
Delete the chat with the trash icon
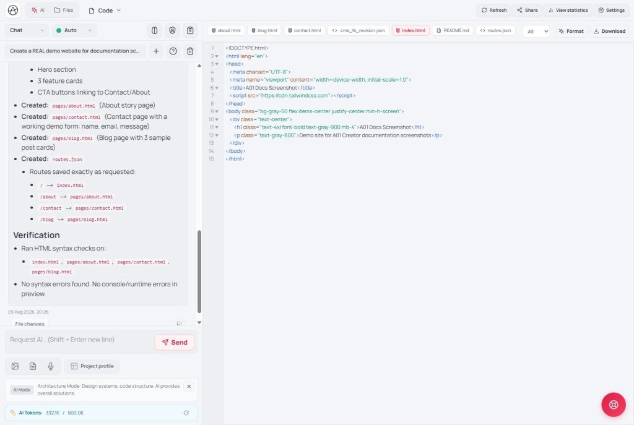pos(190,51)
